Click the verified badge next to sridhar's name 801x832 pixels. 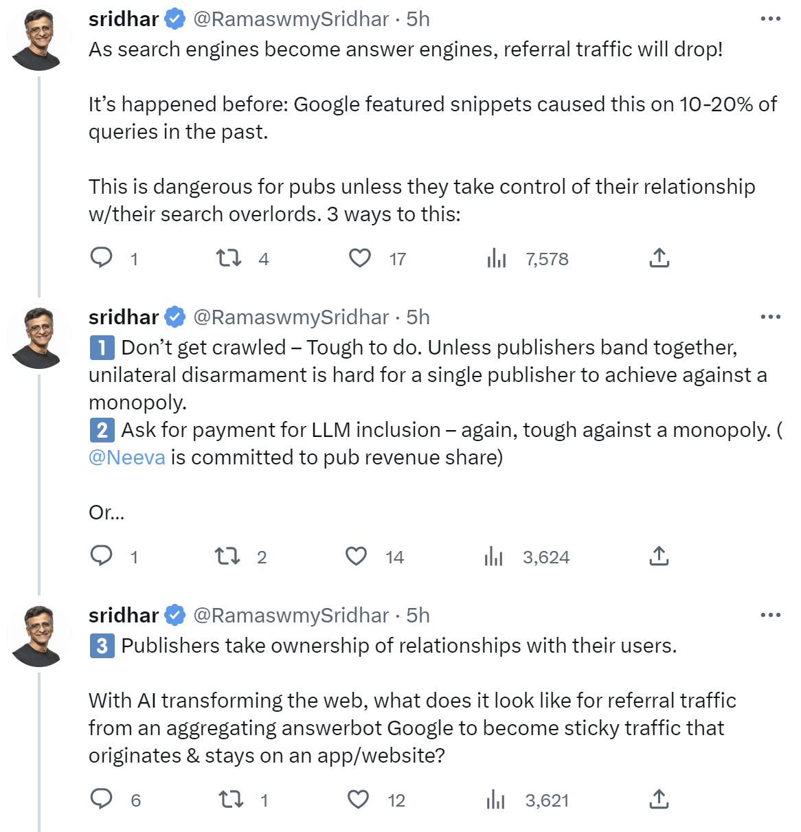pos(174,19)
